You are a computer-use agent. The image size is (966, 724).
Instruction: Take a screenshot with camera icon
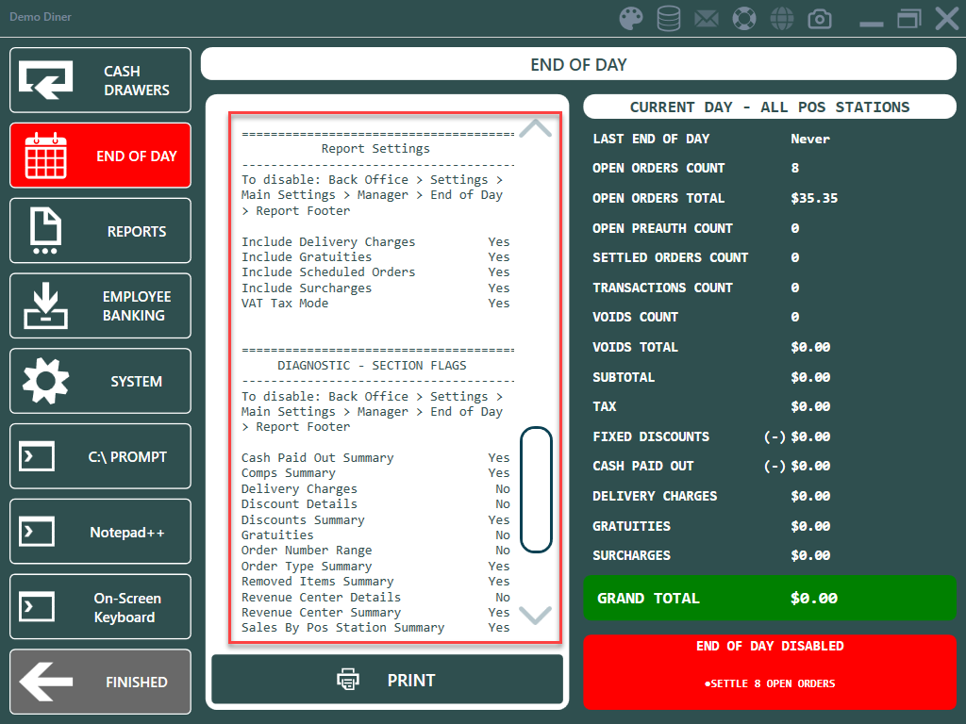820,18
